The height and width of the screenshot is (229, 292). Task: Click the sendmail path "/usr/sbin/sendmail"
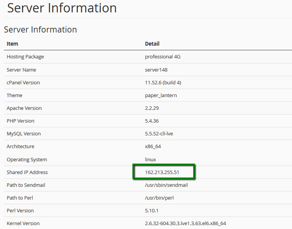tap(166, 185)
